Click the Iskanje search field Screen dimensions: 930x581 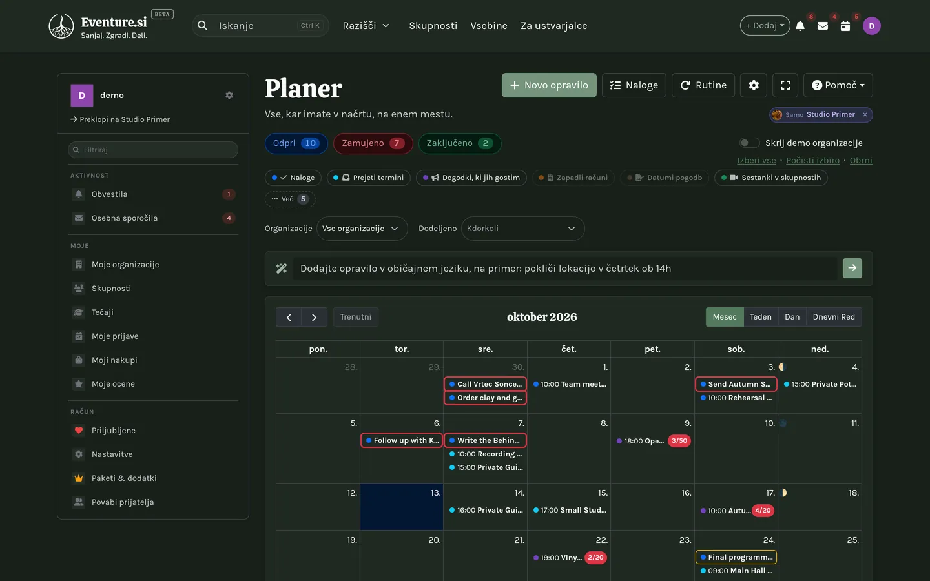(260, 26)
